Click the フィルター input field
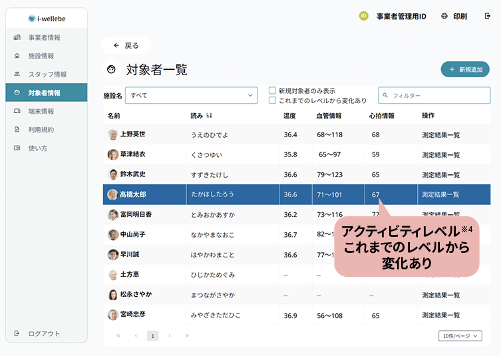501x356 pixels. 434,95
